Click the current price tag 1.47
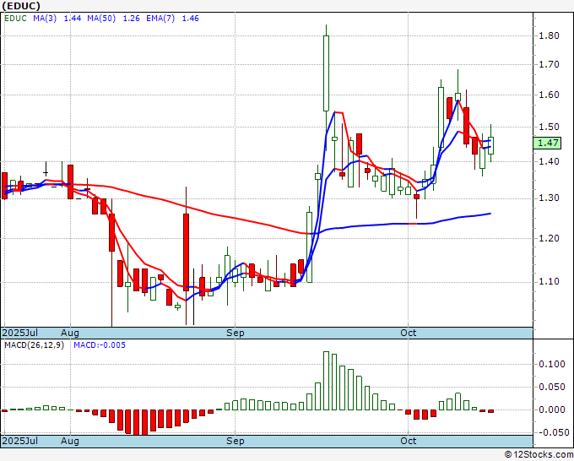This screenshot has height=461, width=574. pyautogui.click(x=547, y=143)
